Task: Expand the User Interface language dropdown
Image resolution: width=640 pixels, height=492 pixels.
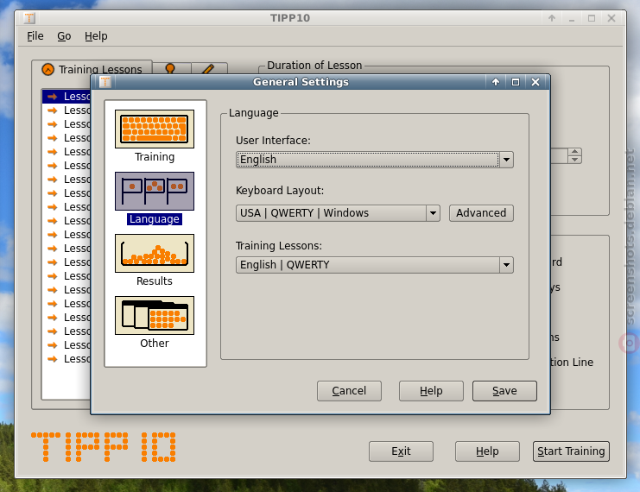Action: coord(506,160)
